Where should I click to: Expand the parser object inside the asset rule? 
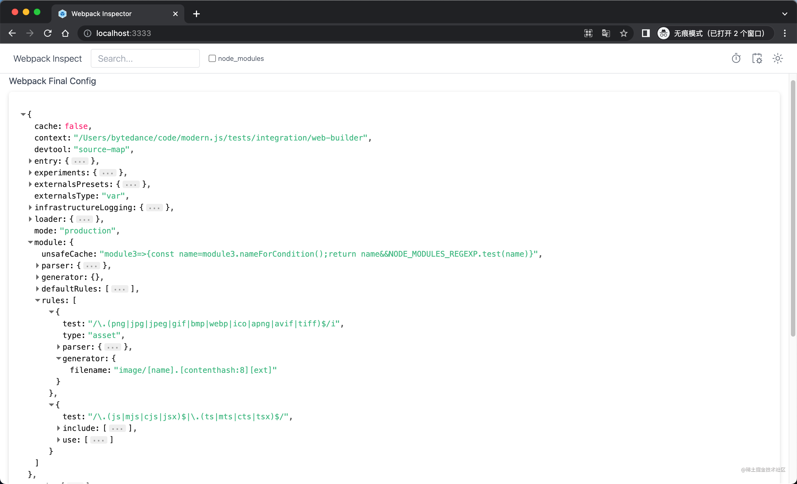click(x=59, y=347)
